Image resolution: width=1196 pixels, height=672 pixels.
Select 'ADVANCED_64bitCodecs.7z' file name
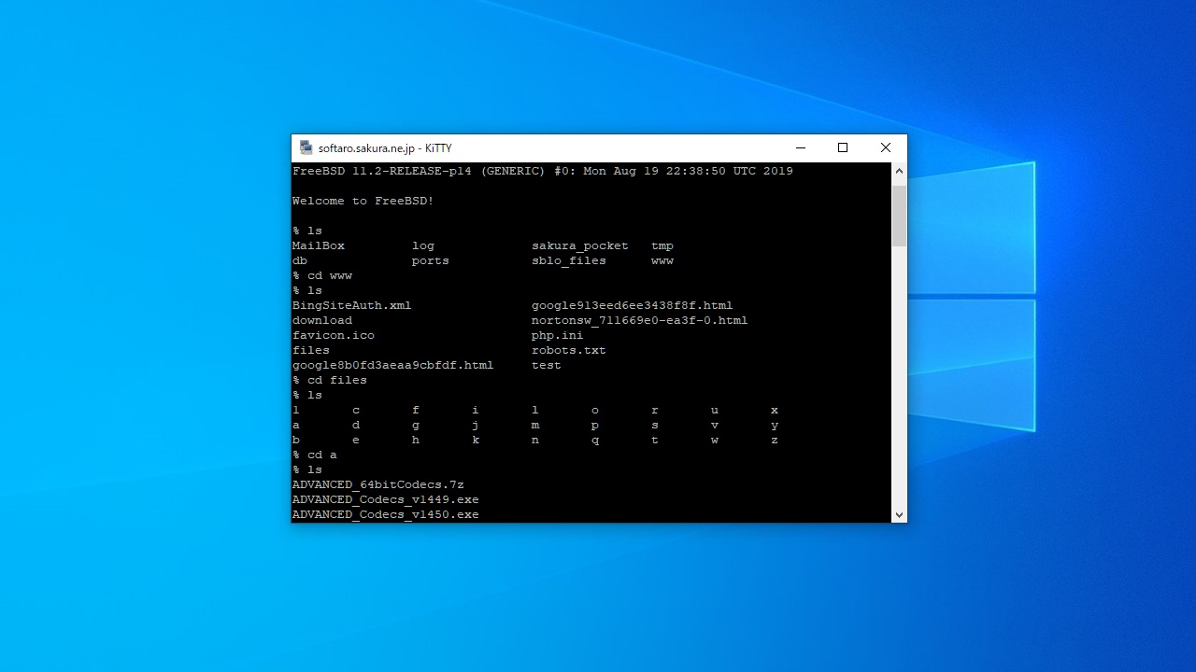coord(378,484)
